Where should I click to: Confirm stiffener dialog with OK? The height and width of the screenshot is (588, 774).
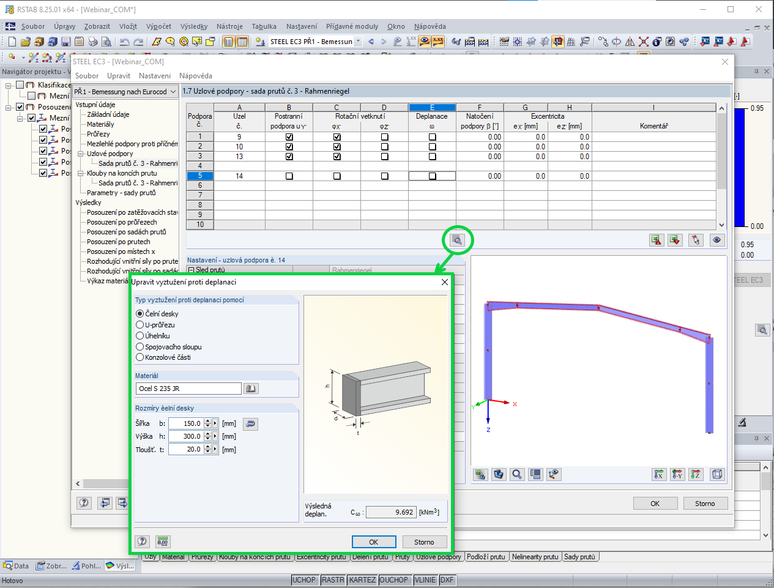[x=373, y=542]
